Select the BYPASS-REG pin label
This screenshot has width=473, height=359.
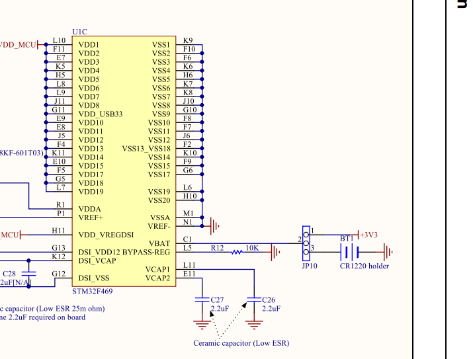146,253
